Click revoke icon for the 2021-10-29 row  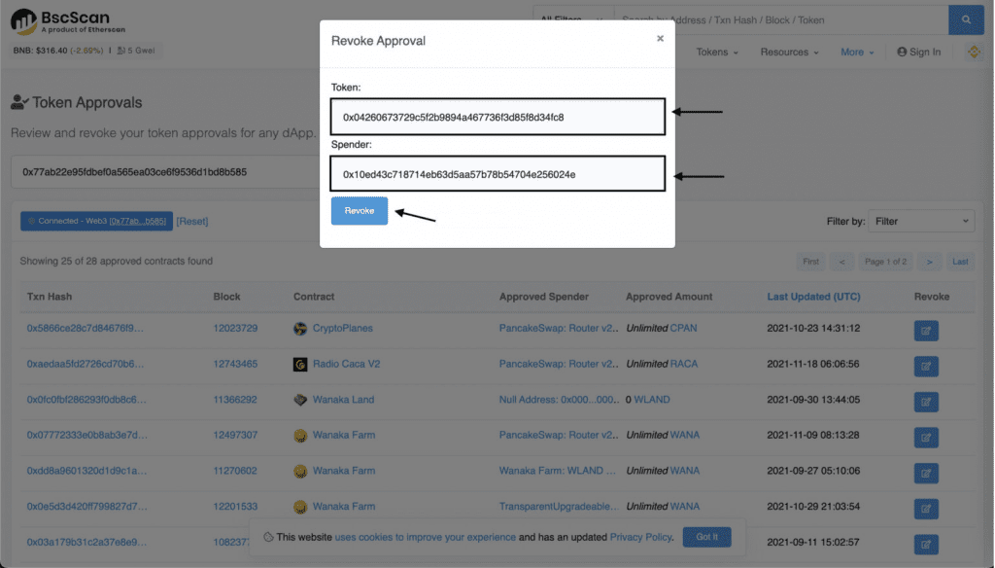[x=926, y=509]
